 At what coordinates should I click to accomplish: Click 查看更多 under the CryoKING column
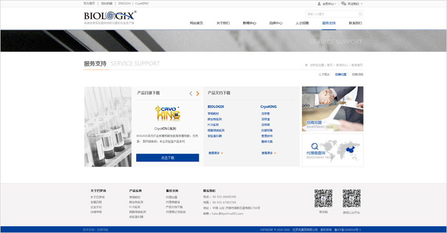click(268, 153)
